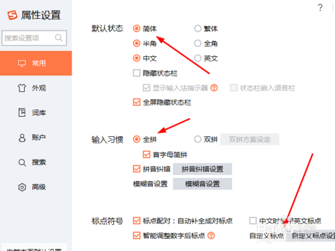The image size is (335, 251).
Task: Click the help question mark icon
Action: 320,7
